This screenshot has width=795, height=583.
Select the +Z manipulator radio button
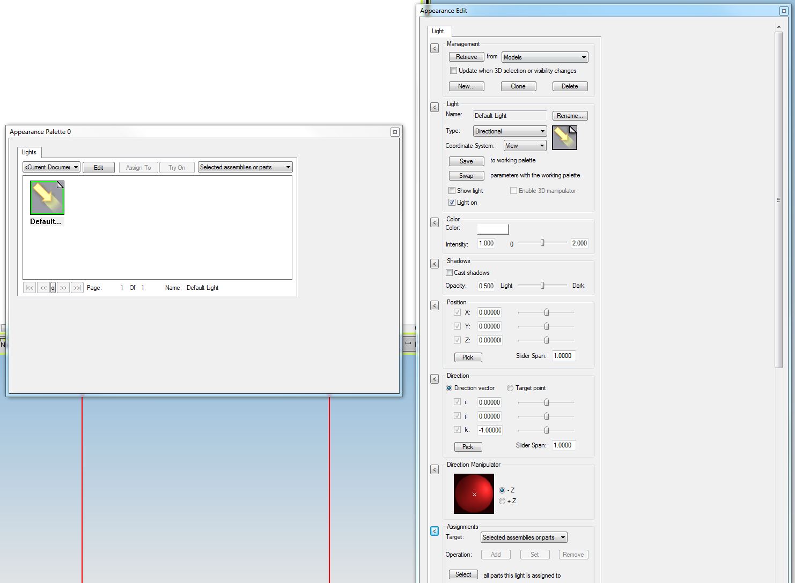502,501
